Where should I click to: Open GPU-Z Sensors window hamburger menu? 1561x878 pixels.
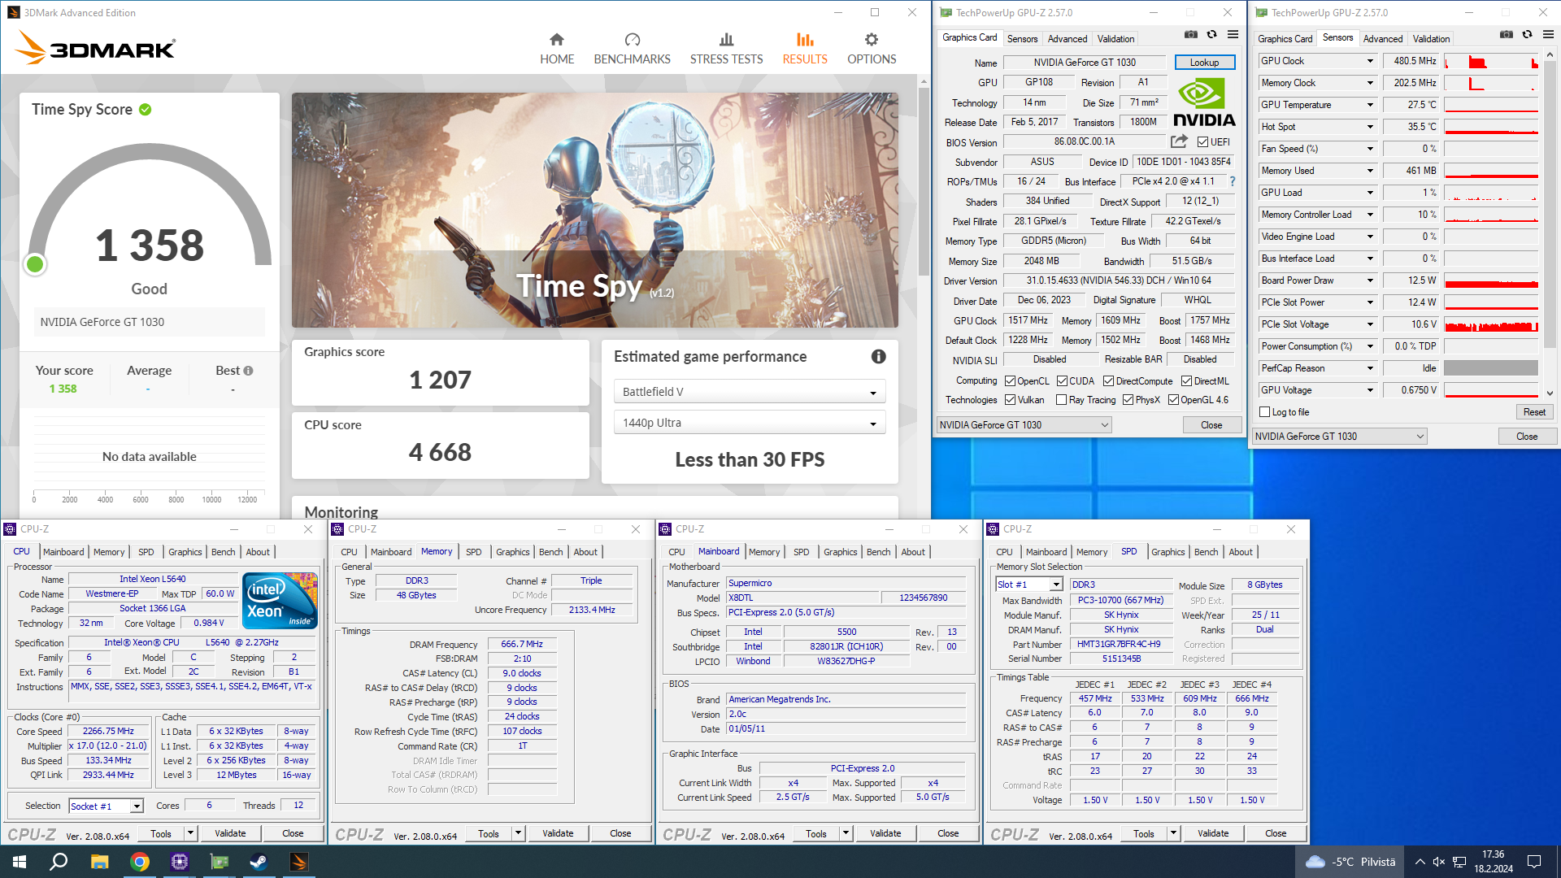pos(1548,34)
